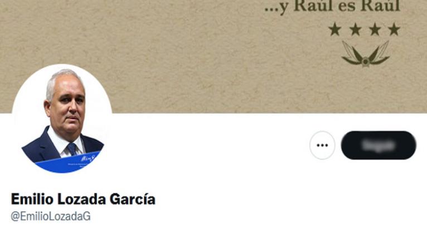Open the three-dot more options menu
This screenshot has height=235, width=427.
pyautogui.click(x=322, y=145)
